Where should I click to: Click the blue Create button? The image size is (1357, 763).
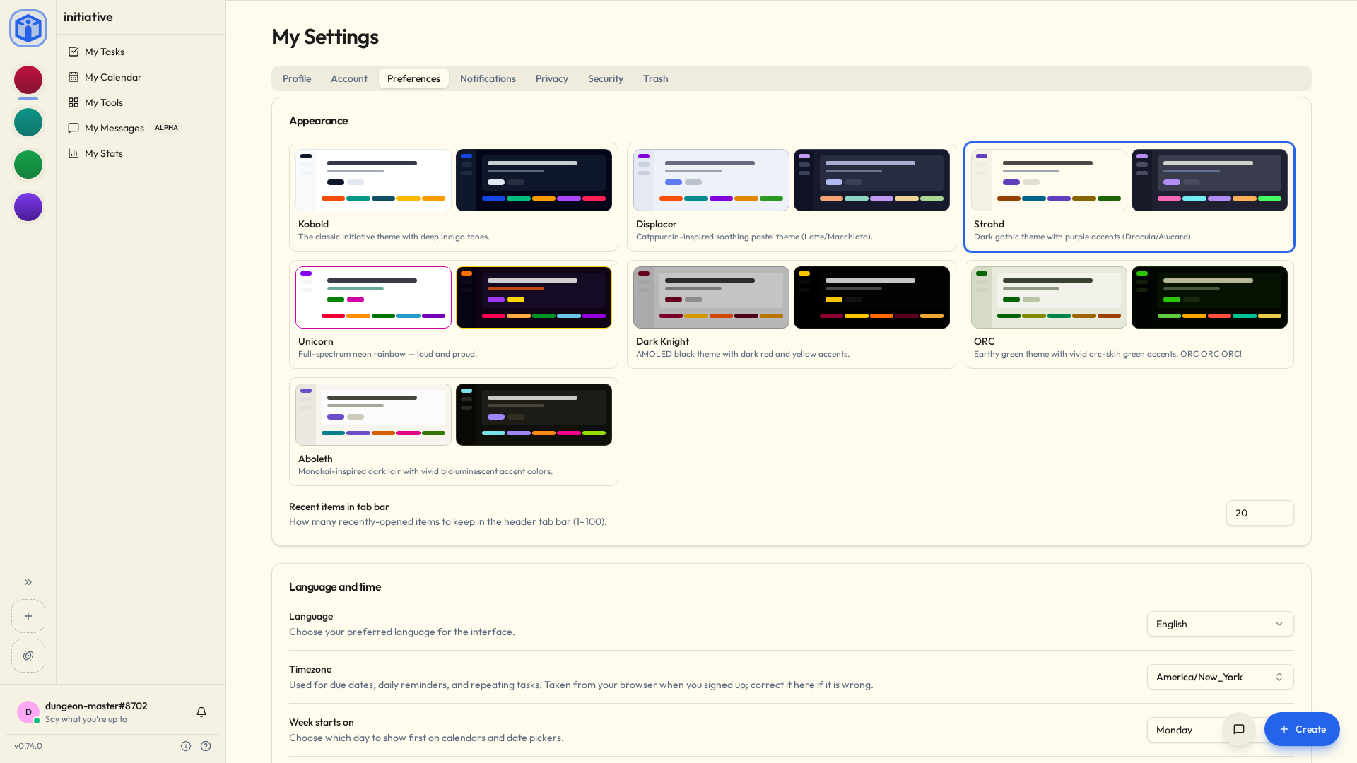(x=1302, y=729)
